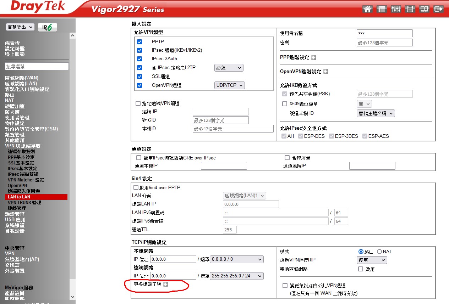Click the dashboard layout icon in header
Image resolution: width=449 pixels, height=304 pixels.
(x=381, y=9)
